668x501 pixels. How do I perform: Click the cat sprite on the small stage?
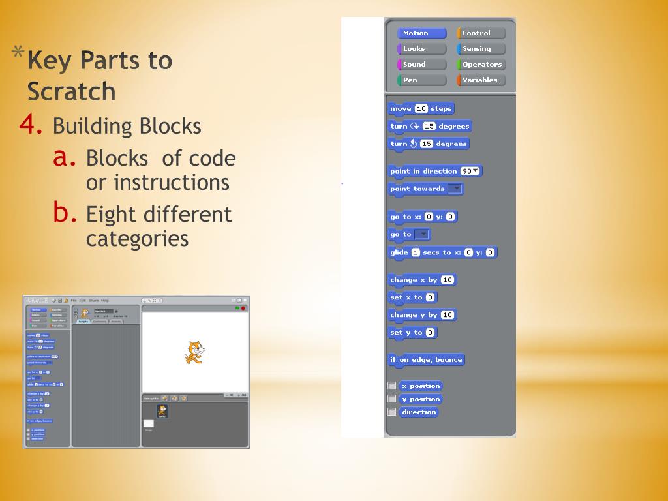click(194, 352)
